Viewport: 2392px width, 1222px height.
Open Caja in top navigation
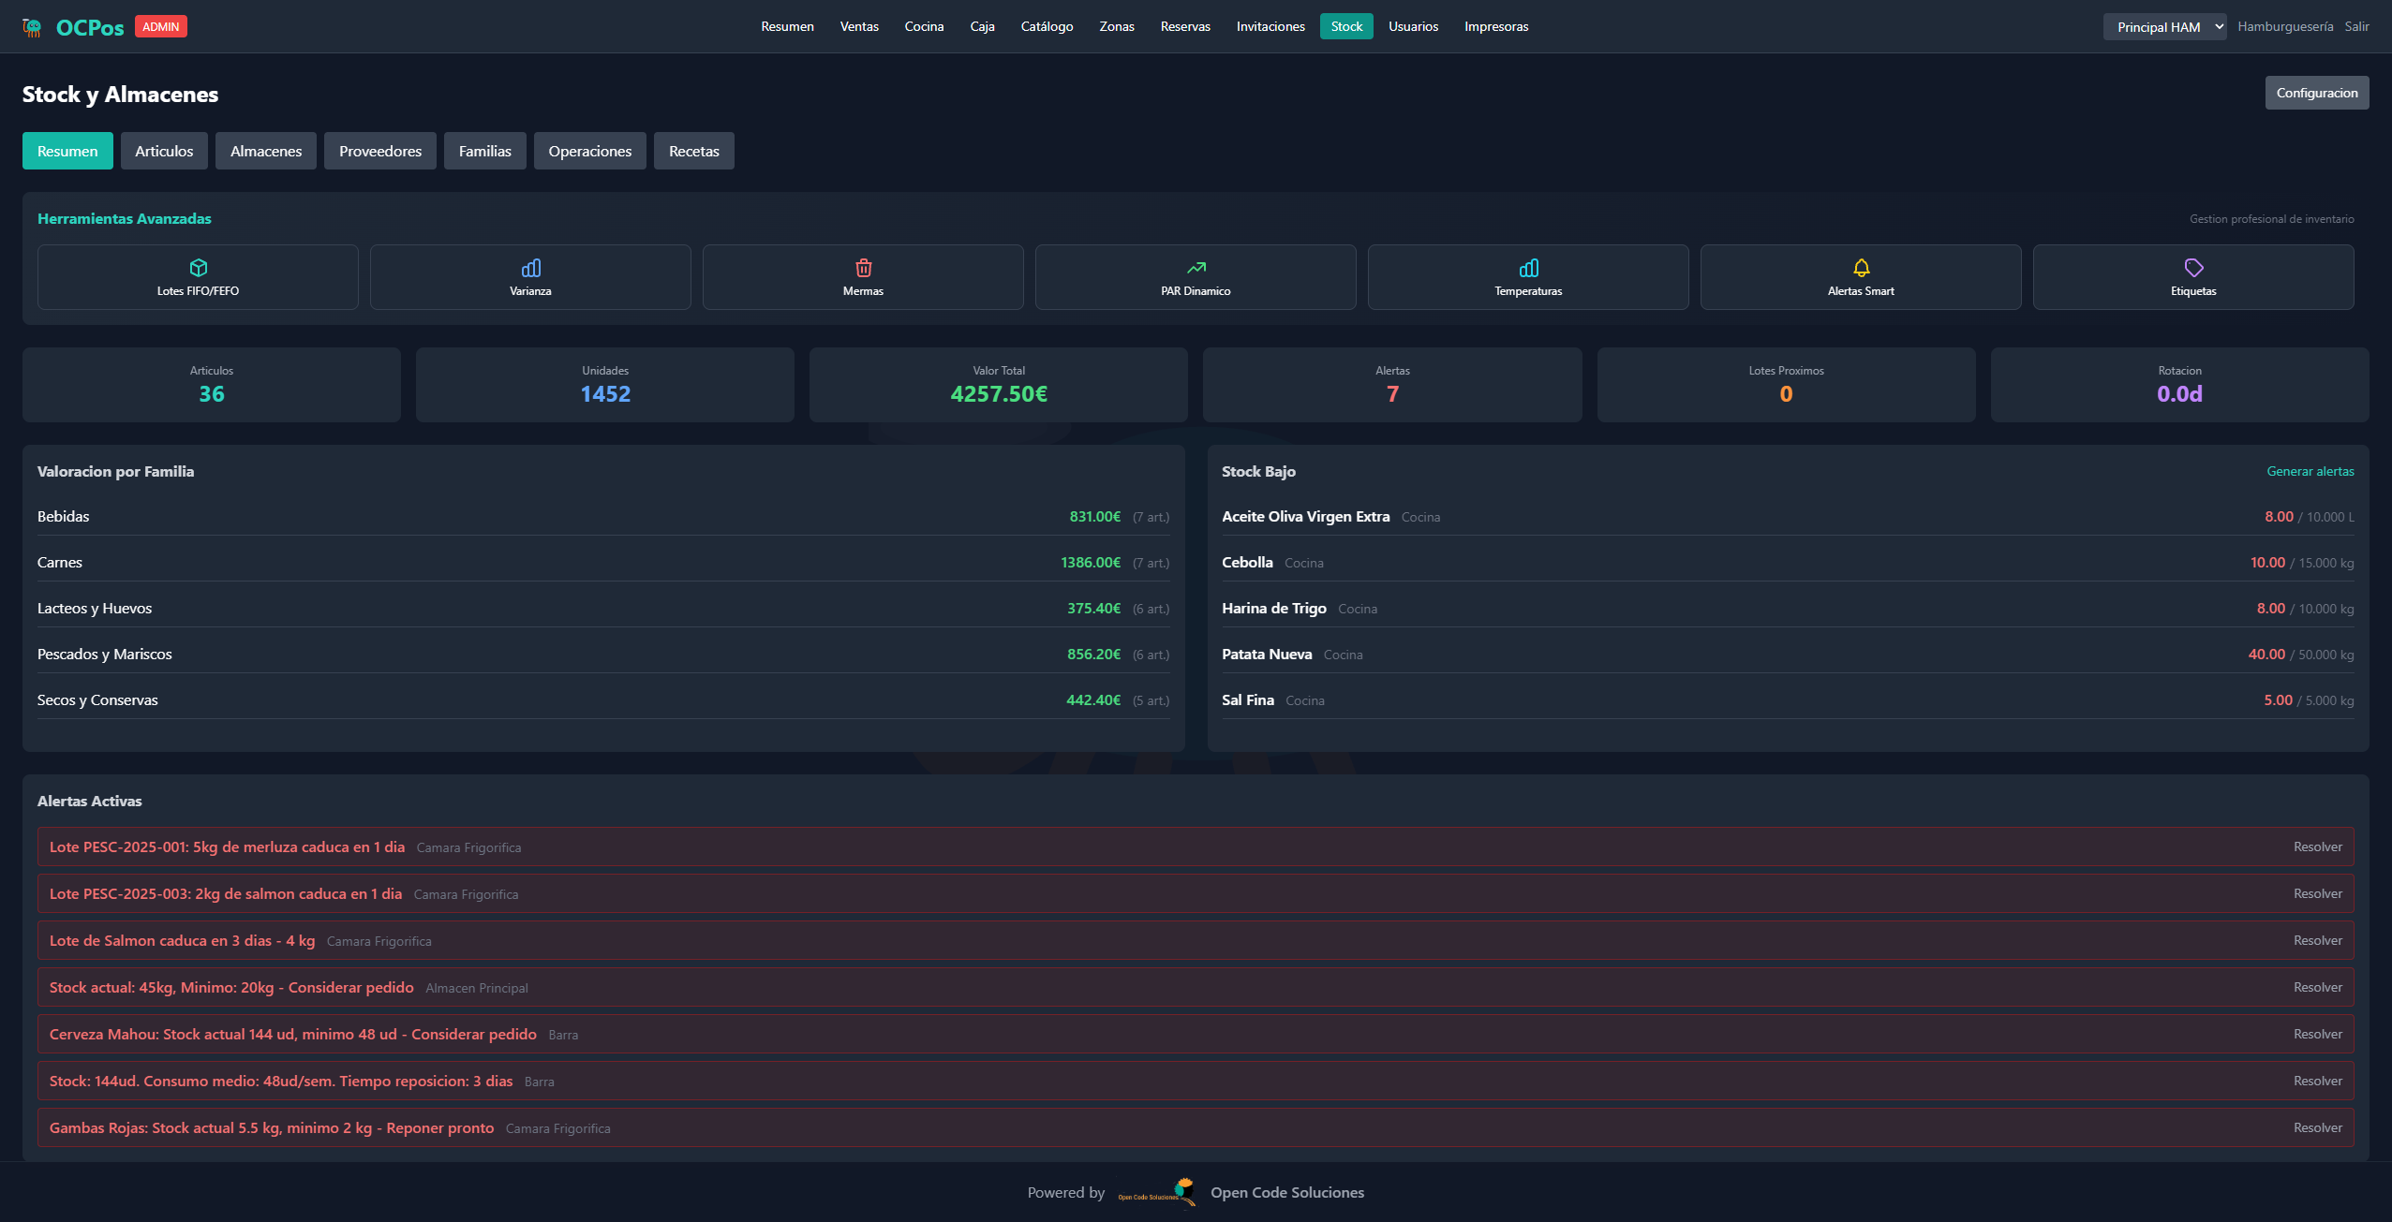(x=982, y=26)
